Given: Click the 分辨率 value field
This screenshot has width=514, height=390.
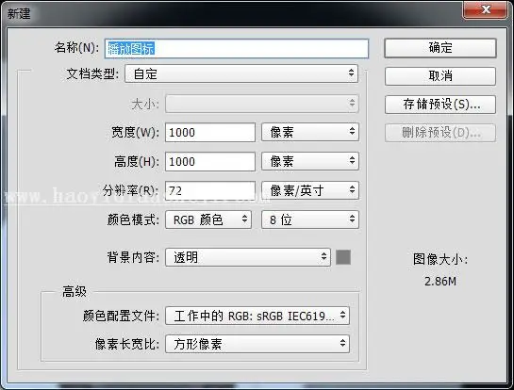Looking at the screenshot, I should [210, 190].
